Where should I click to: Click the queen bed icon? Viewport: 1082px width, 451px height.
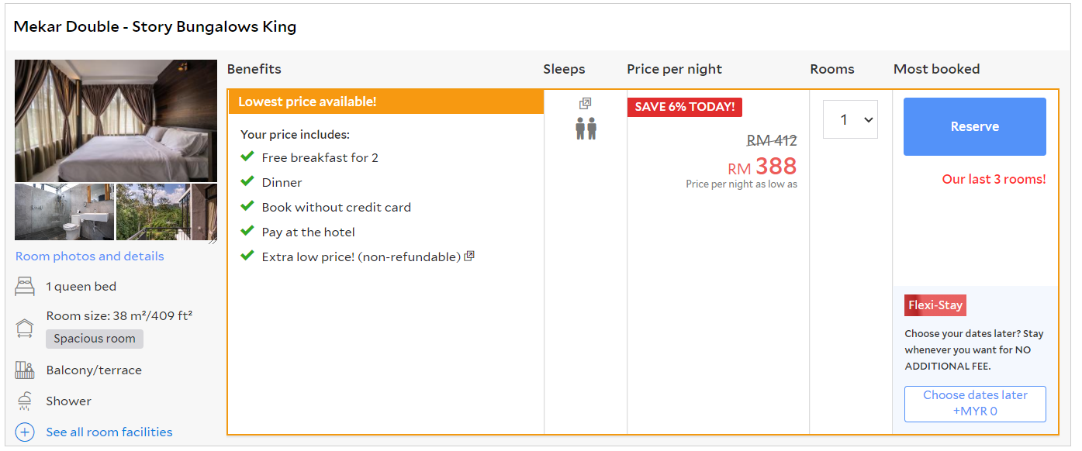[x=25, y=287]
